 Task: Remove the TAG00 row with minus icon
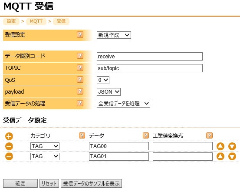tap(9, 146)
